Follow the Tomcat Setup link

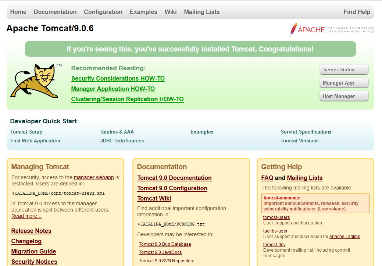[26, 132]
